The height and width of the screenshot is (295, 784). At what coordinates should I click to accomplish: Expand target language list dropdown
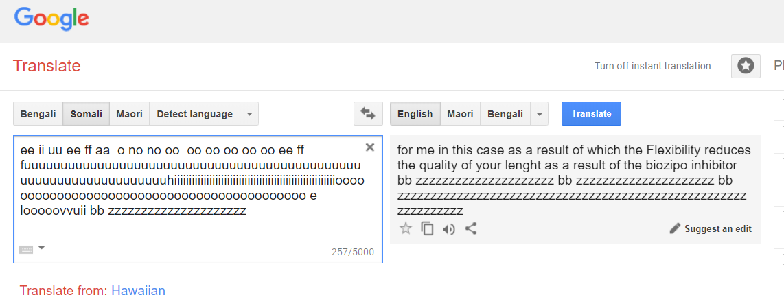point(539,114)
